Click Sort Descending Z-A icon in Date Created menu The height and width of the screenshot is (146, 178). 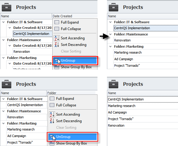[56, 45]
